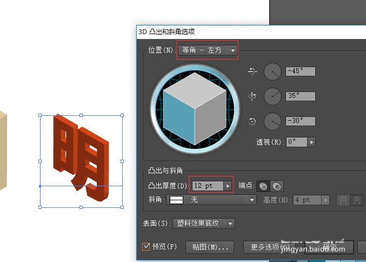Open the 凸出厚度 extrude depth slider arrow
This screenshot has width=366, height=262.
coord(228,186)
